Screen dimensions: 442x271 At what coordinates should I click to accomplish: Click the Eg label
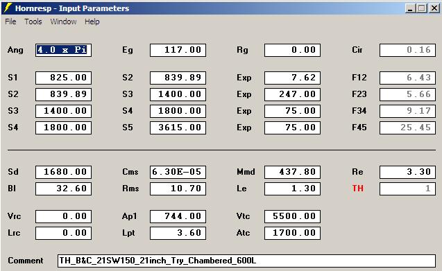coord(128,50)
